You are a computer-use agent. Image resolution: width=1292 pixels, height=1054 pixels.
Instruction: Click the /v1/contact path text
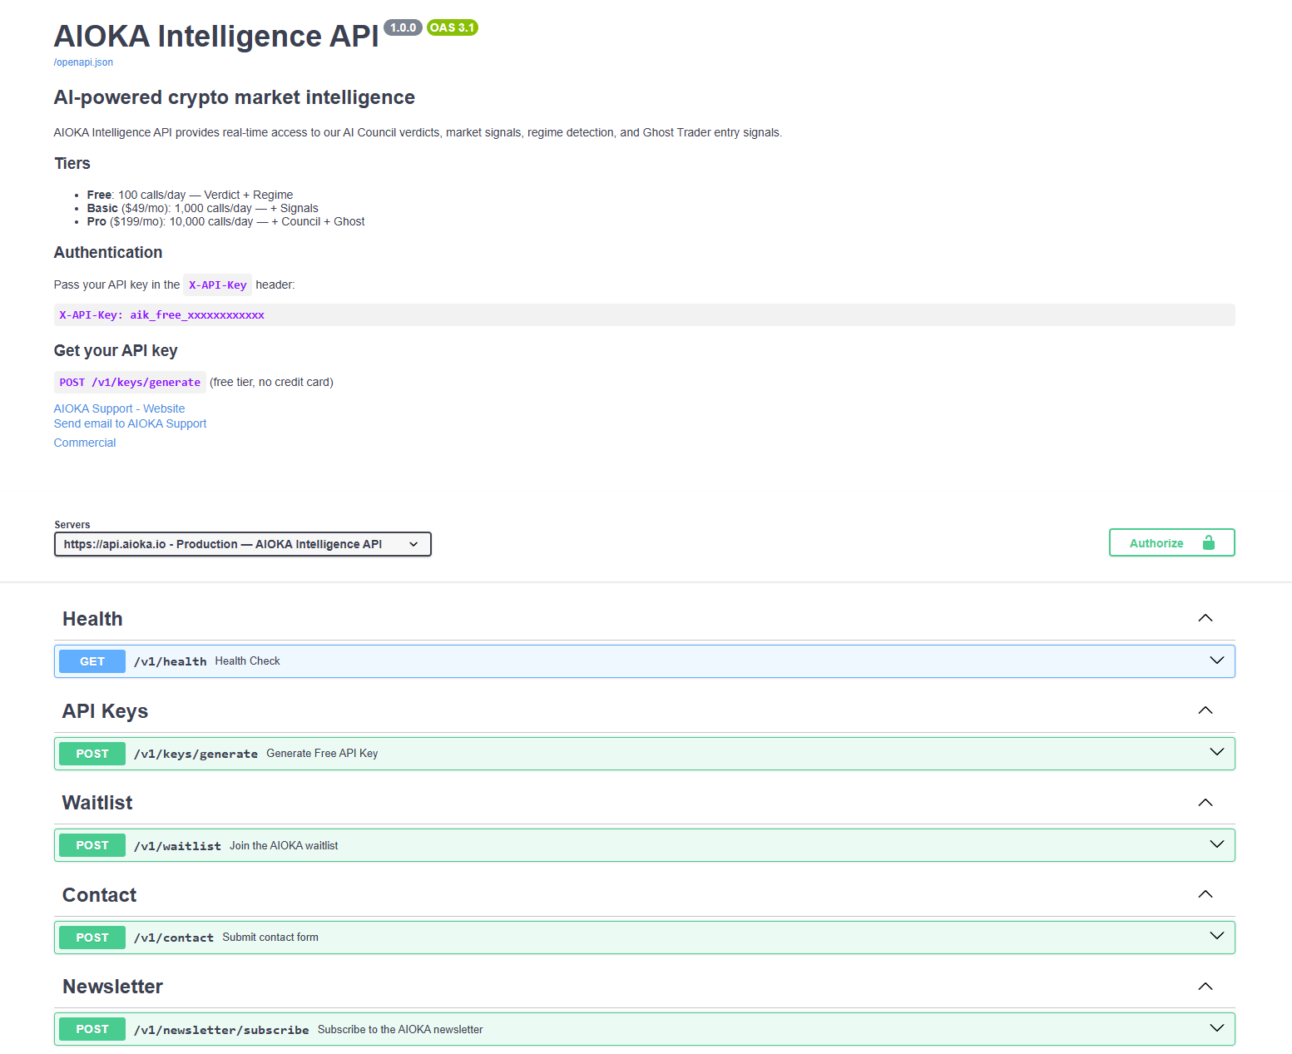[174, 938]
